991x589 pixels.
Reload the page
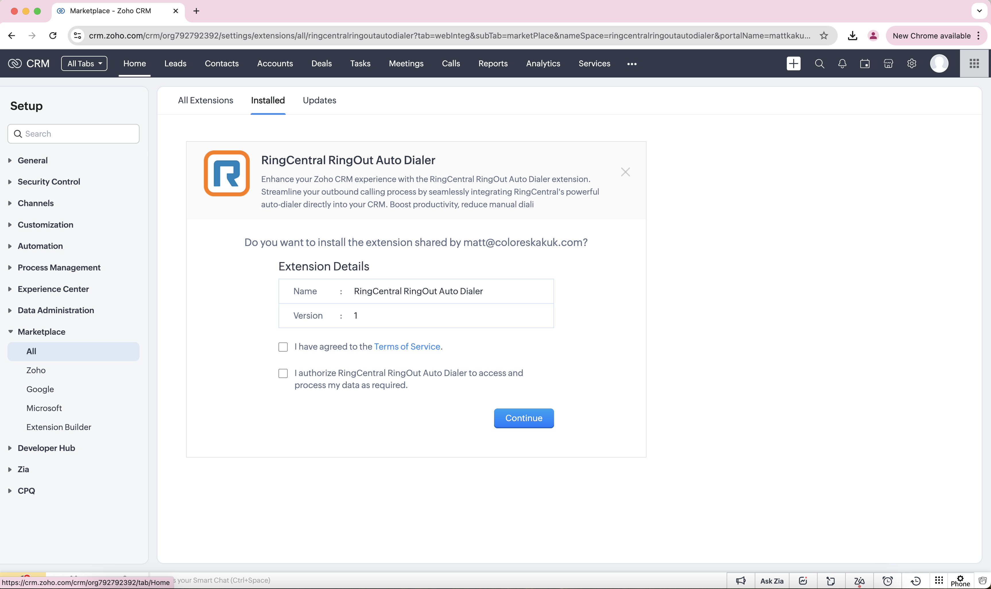[x=53, y=36]
